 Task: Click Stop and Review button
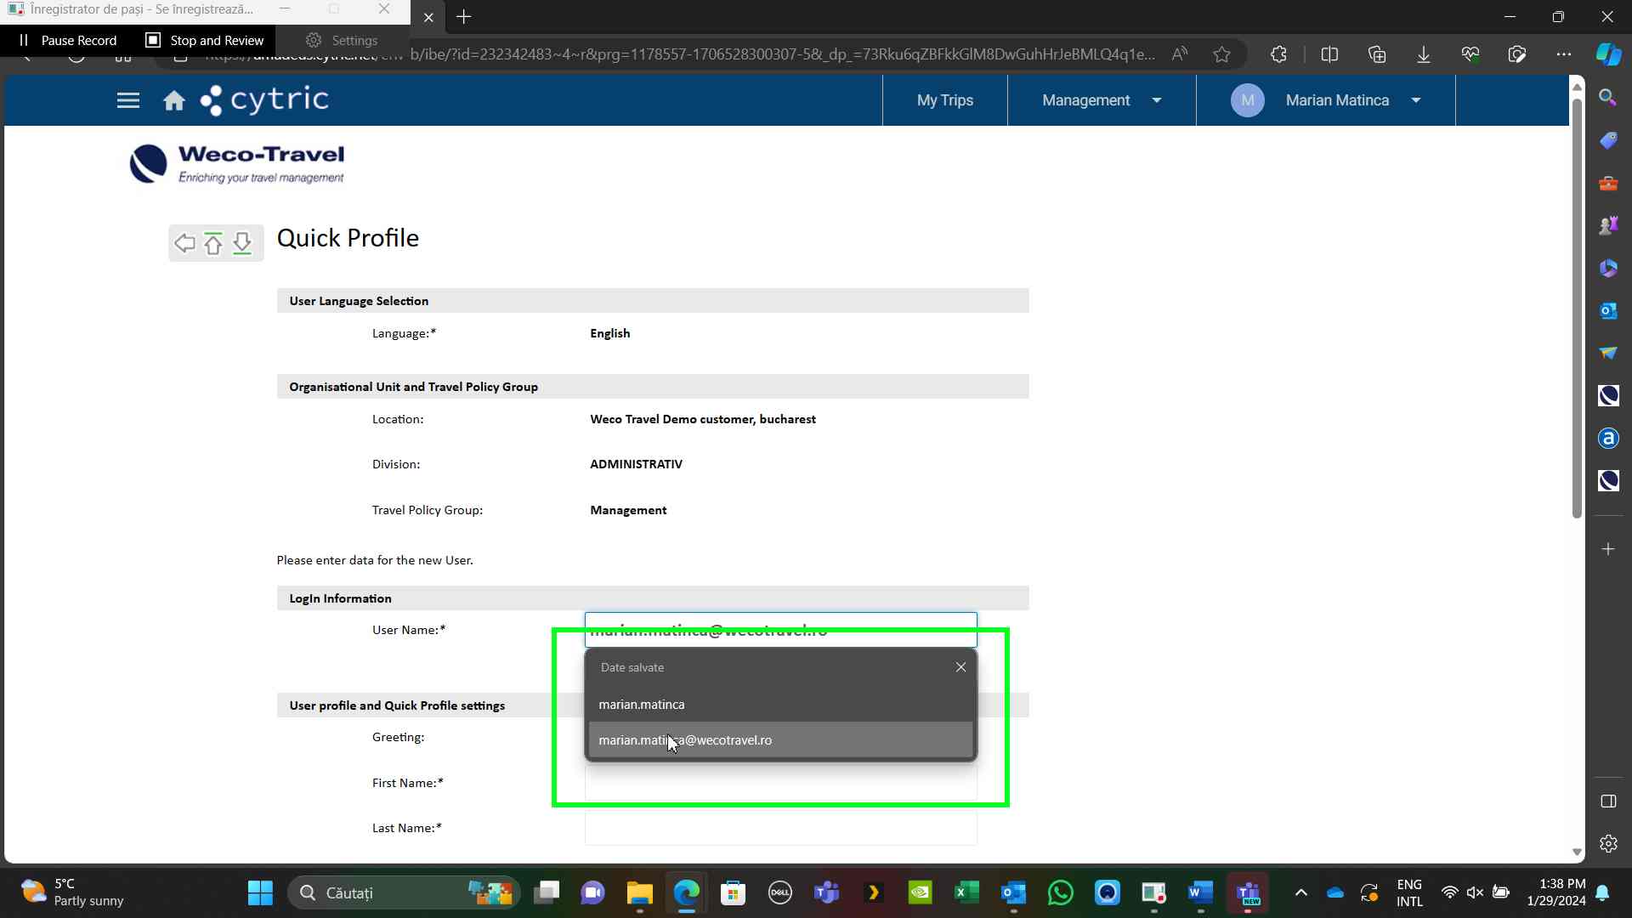pos(205,40)
